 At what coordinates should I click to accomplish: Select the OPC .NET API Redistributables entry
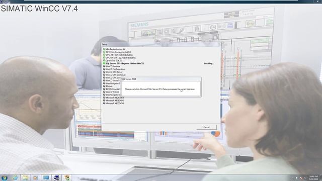[x=119, y=55]
